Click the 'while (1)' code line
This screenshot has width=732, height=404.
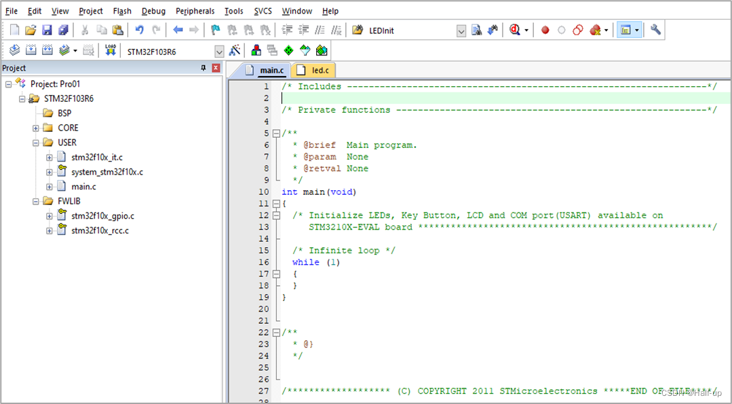pyautogui.click(x=316, y=263)
